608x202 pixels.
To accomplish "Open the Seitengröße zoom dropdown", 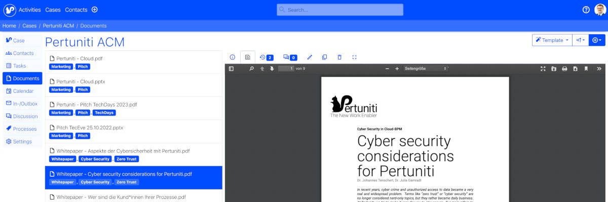I will pos(426,69).
